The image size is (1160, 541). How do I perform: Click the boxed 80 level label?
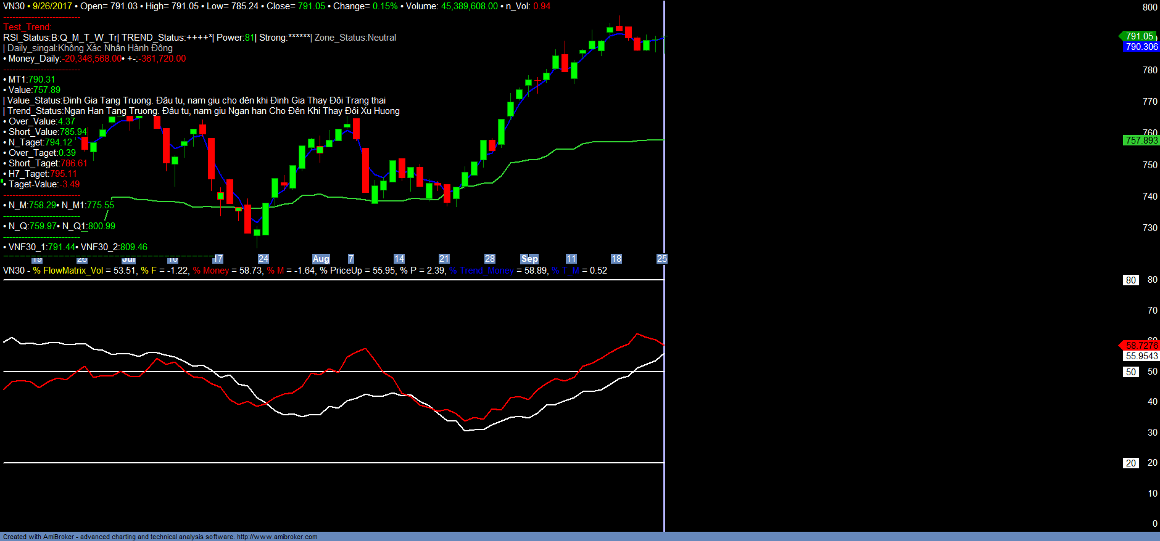[x=1130, y=280]
